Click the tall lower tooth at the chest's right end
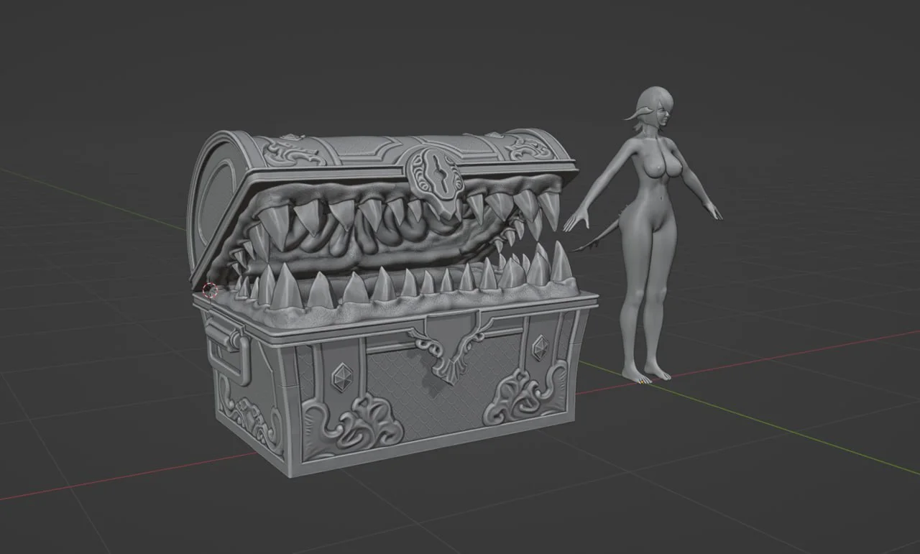Viewport: 920px width, 554px height. tap(561, 264)
